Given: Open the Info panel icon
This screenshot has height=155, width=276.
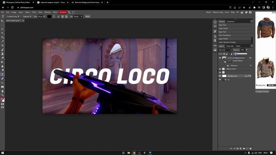Looking at the screenshot, I should click(x=215, y=22).
